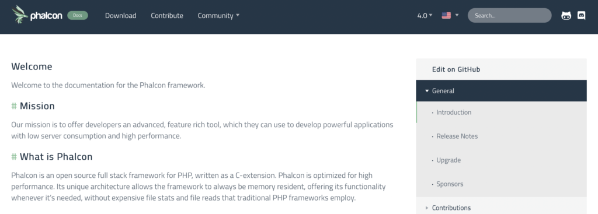Open language selector arrow next to flag
Screen dimensions: 598x214
pos(457,15)
